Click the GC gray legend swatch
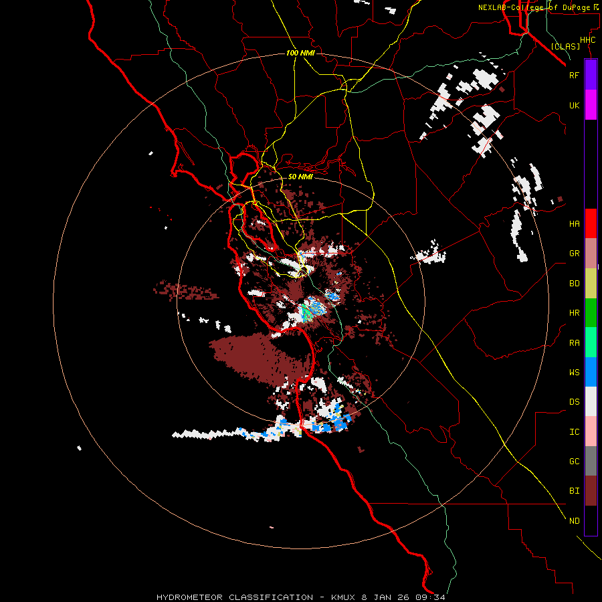The image size is (602, 602). (x=591, y=461)
